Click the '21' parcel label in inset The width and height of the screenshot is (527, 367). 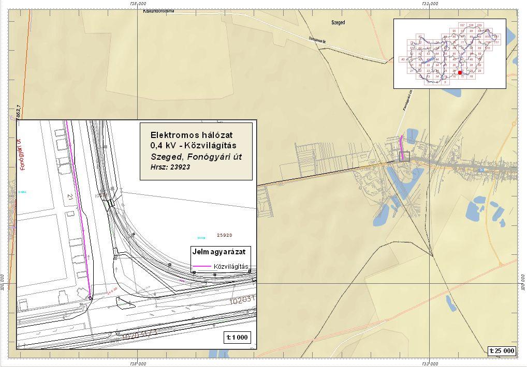(70, 196)
